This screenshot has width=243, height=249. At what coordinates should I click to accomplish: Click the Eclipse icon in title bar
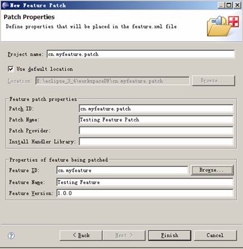(x=5, y=5)
